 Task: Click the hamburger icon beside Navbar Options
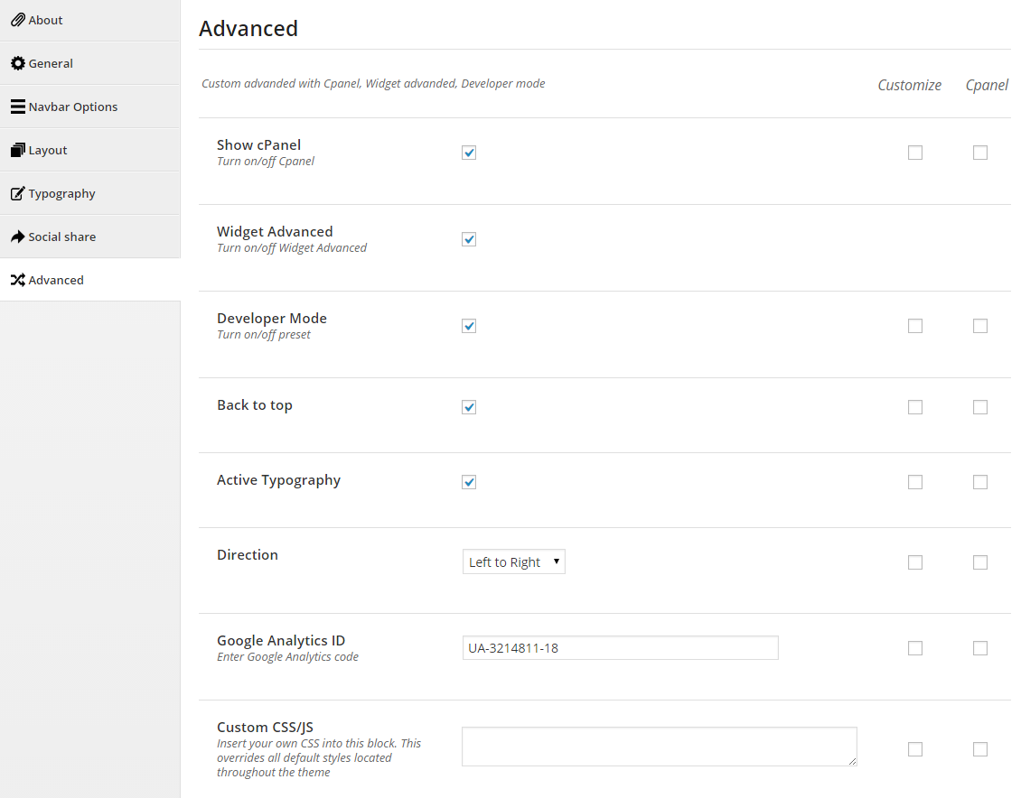(x=17, y=107)
